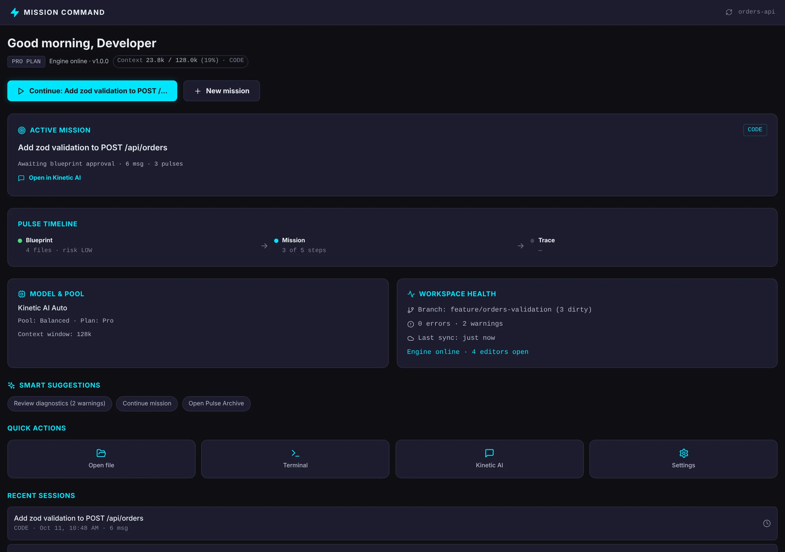Screen dimensions: 785x552
Task: Click the Workspace Health pulse icon
Action: [411, 294]
